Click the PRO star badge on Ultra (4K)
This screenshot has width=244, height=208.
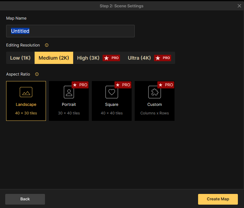pos(163,58)
